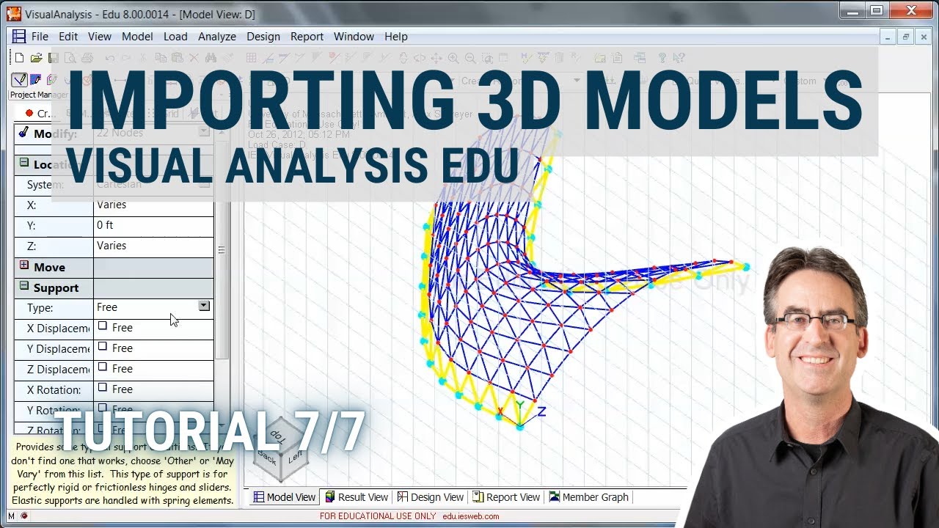The width and height of the screenshot is (939, 528).
Task: Open the Report menu
Action: [307, 37]
